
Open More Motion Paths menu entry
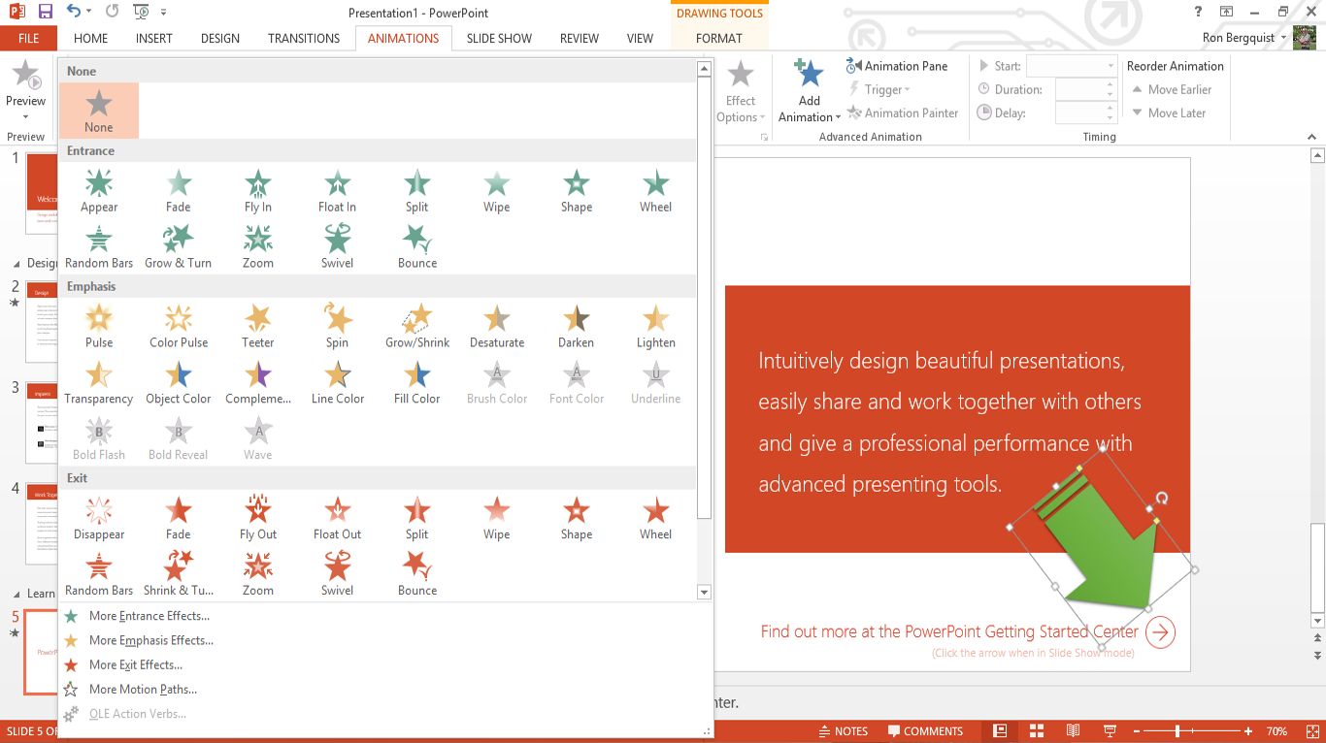(143, 690)
